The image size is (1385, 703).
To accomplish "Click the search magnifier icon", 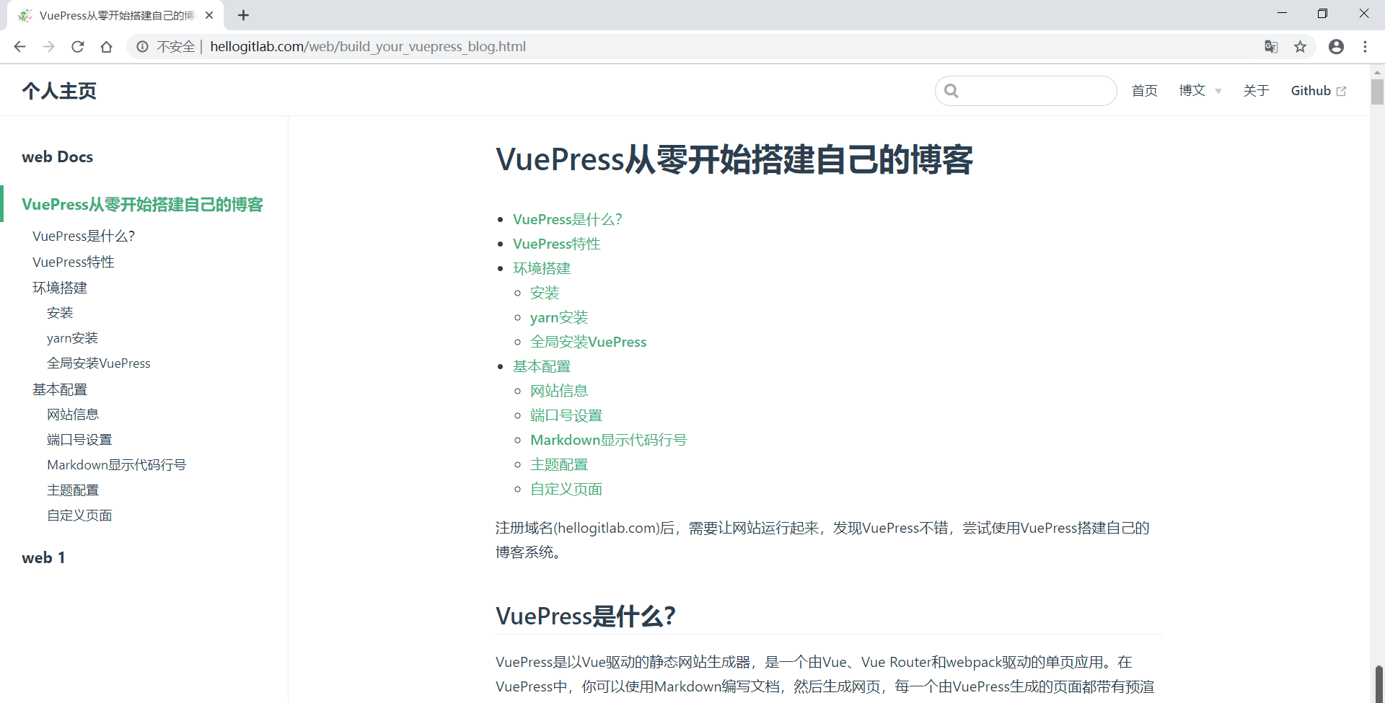I will pos(951,91).
